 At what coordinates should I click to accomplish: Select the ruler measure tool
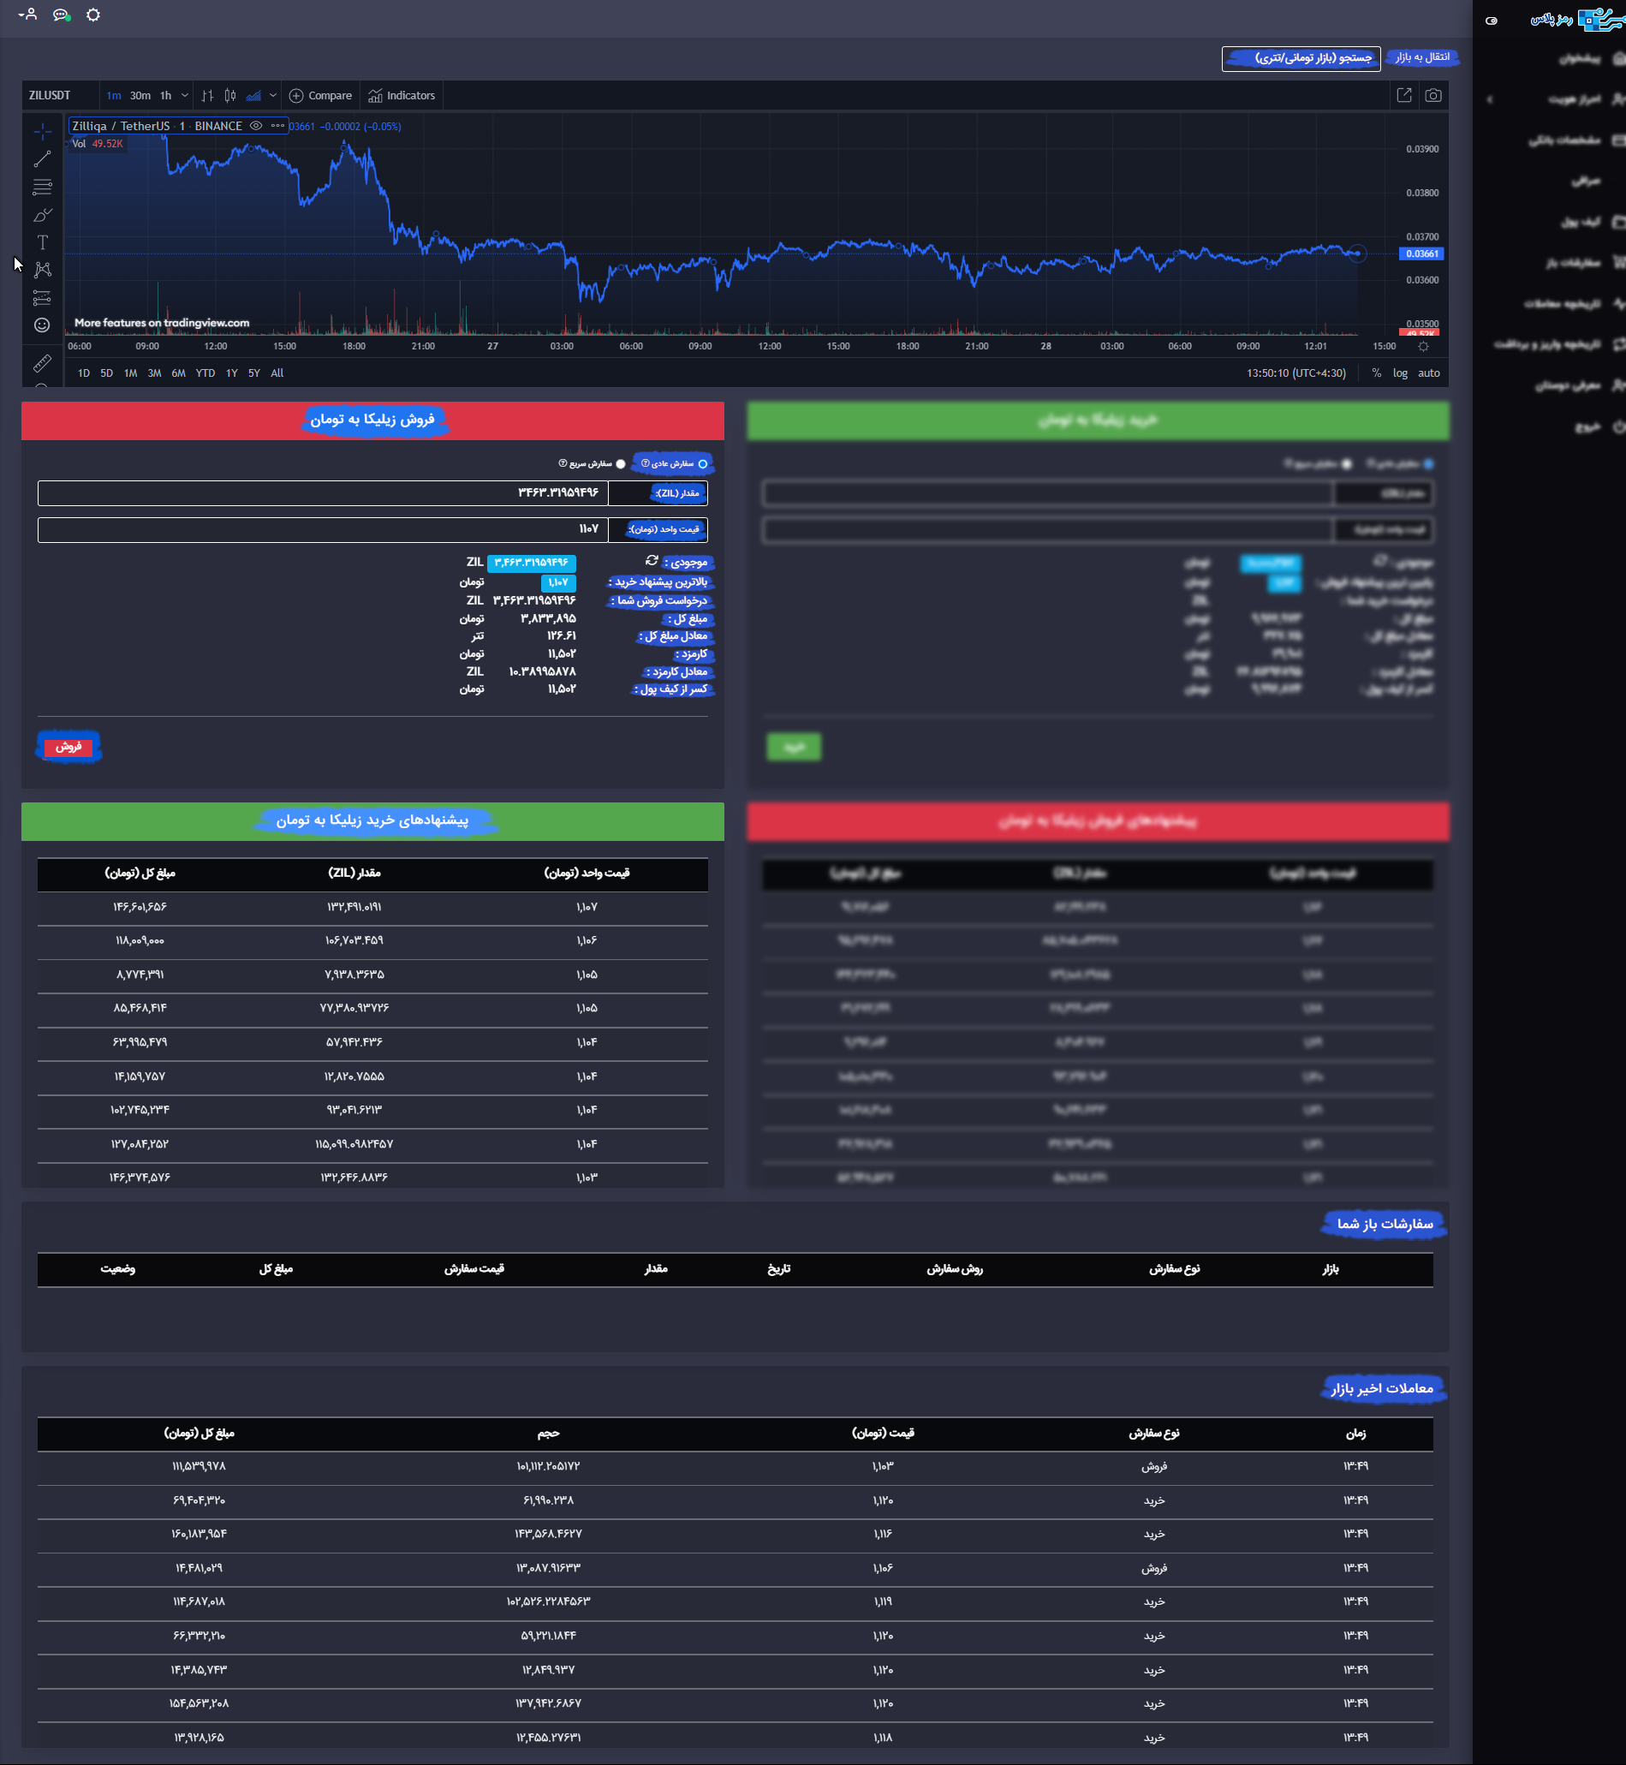(x=42, y=362)
